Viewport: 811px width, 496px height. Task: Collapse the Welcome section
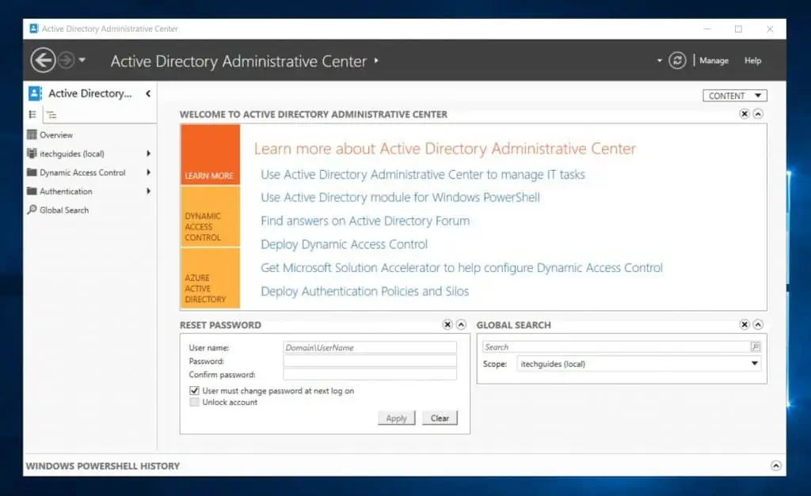click(x=758, y=114)
